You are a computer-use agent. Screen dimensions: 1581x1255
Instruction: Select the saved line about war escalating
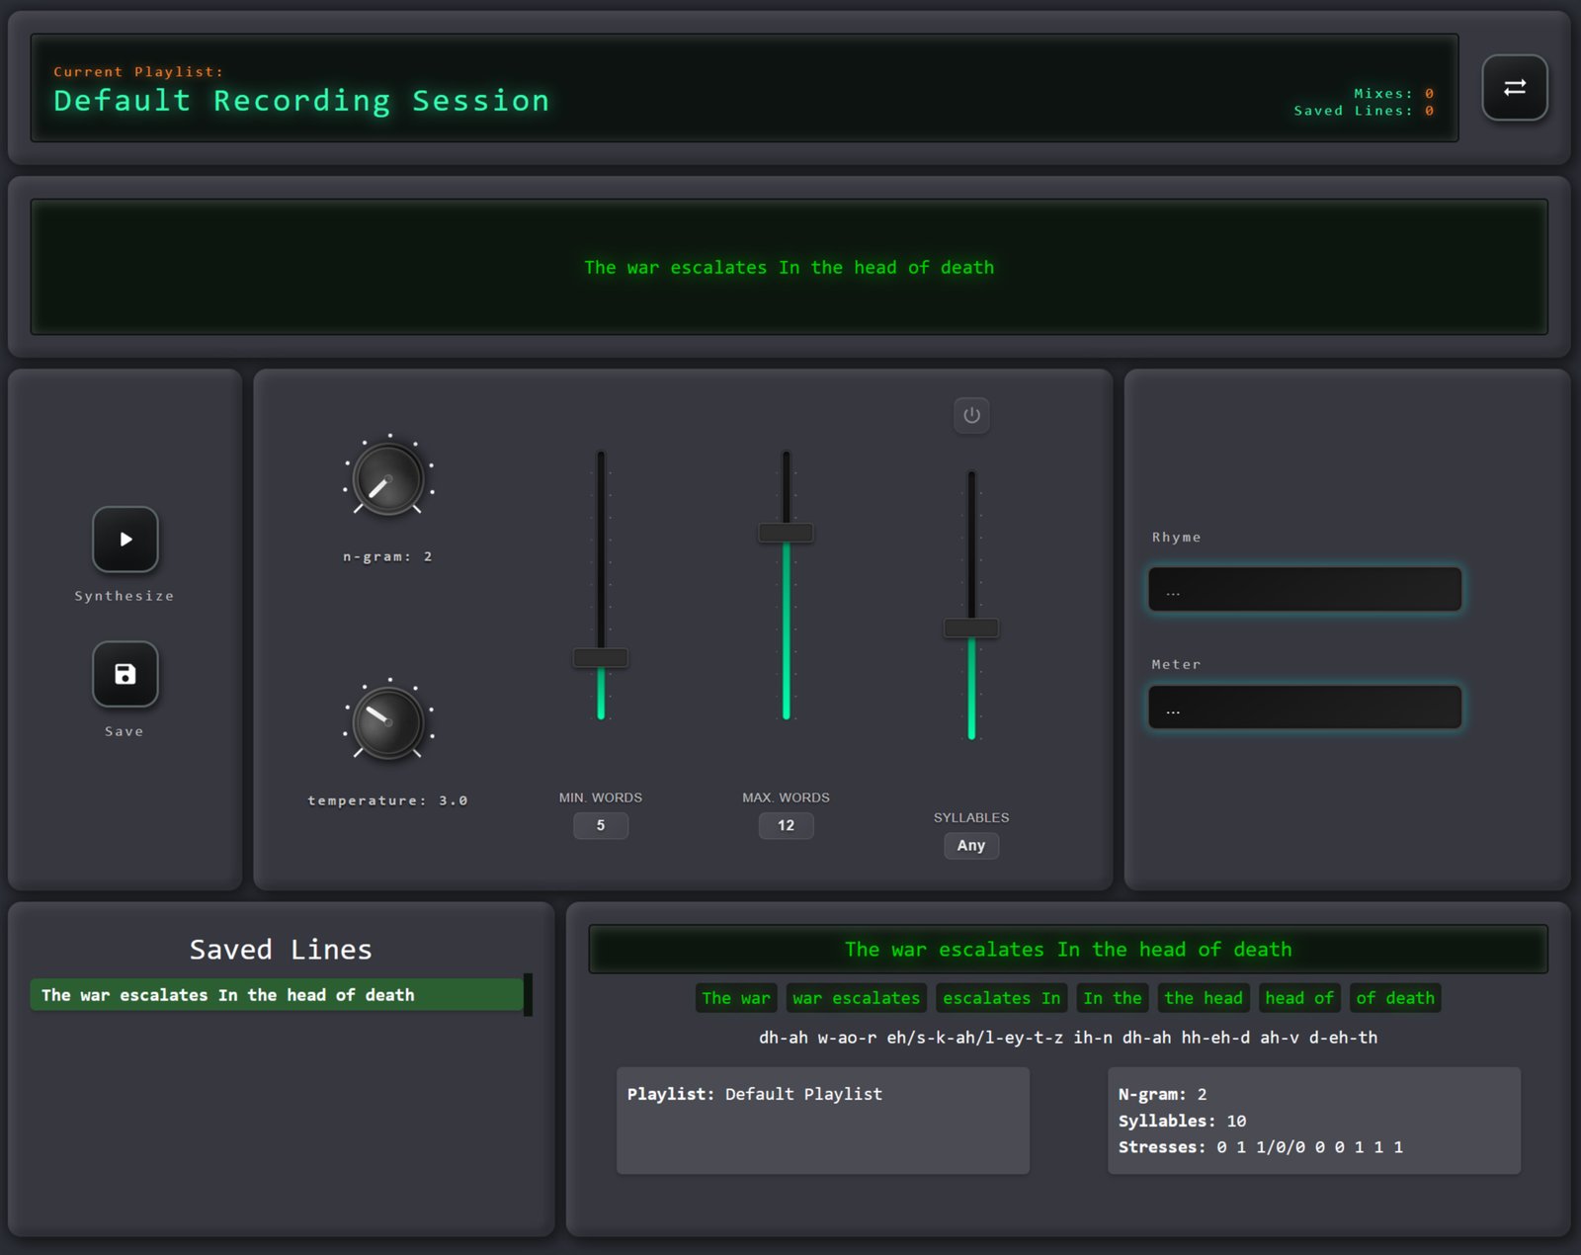277,995
